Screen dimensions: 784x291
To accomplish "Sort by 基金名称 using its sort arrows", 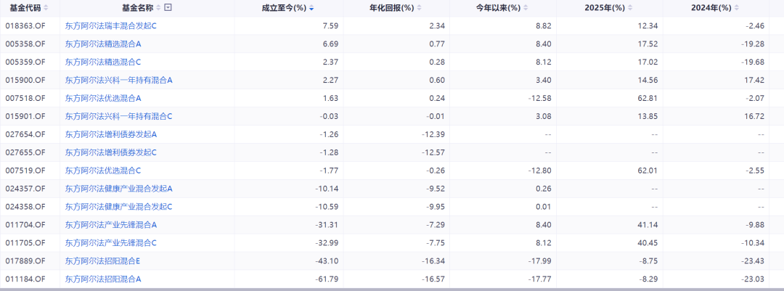I will pyautogui.click(x=158, y=8).
